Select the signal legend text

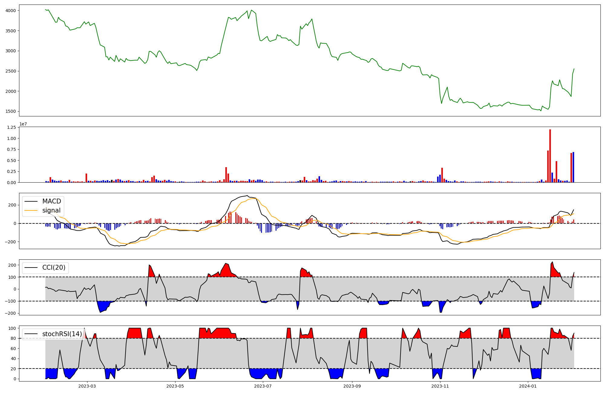pos(51,210)
